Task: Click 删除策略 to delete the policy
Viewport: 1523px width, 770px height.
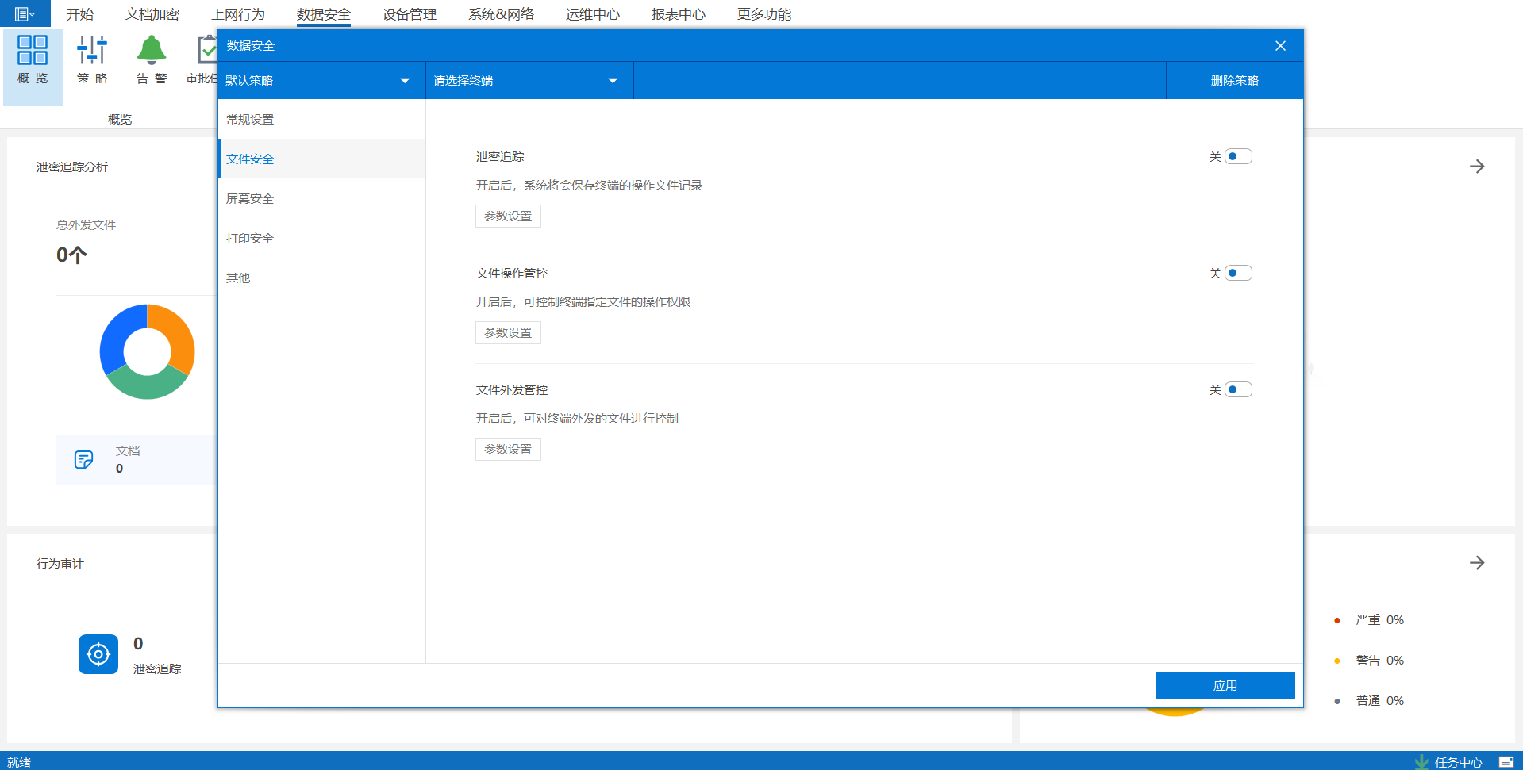Action: pos(1234,81)
